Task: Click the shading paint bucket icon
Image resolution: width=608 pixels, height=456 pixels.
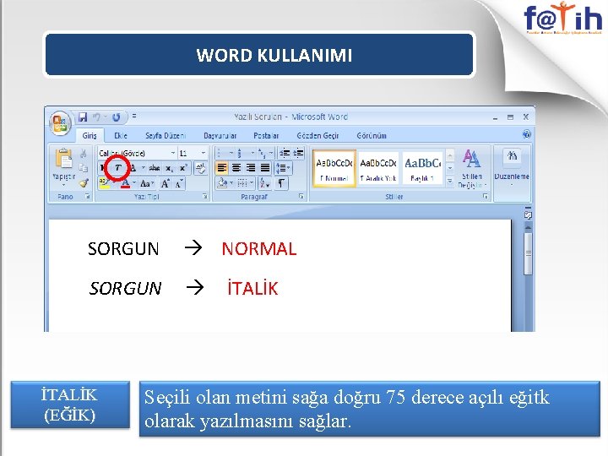Action: coord(222,183)
